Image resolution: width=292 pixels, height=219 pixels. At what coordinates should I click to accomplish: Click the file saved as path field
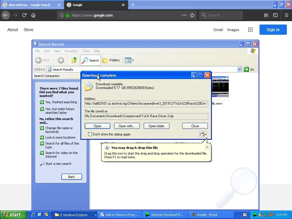[x=146, y=116]
